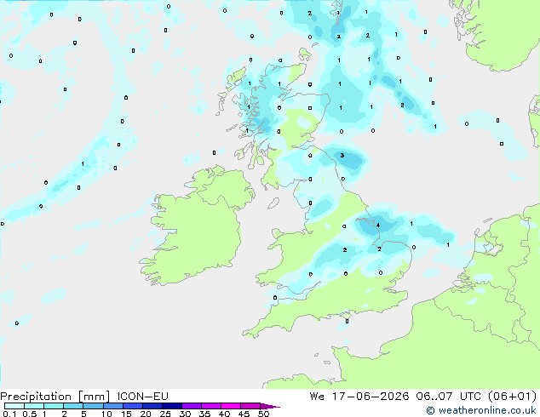Click the '20' legend tick label
540x417 pixels.
[146, 414]
